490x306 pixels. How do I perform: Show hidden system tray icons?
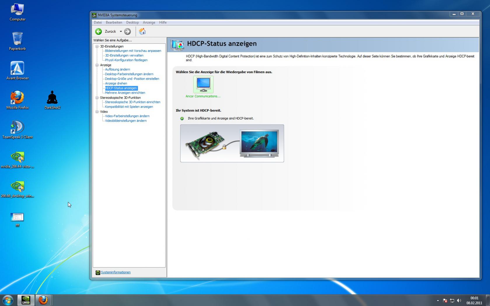(x=438, y=300)
